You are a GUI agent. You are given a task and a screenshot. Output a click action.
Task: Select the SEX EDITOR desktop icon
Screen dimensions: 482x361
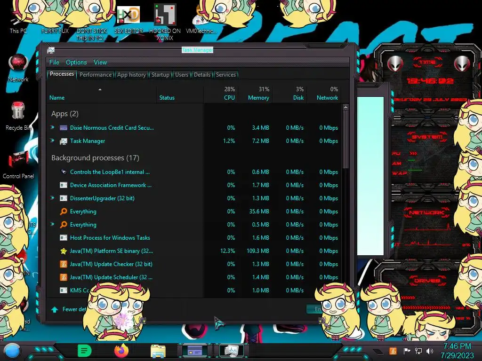[129, 20]
